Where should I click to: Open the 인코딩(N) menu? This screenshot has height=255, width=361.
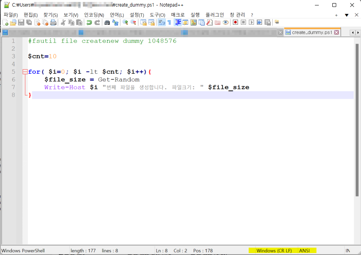(94, 15)
